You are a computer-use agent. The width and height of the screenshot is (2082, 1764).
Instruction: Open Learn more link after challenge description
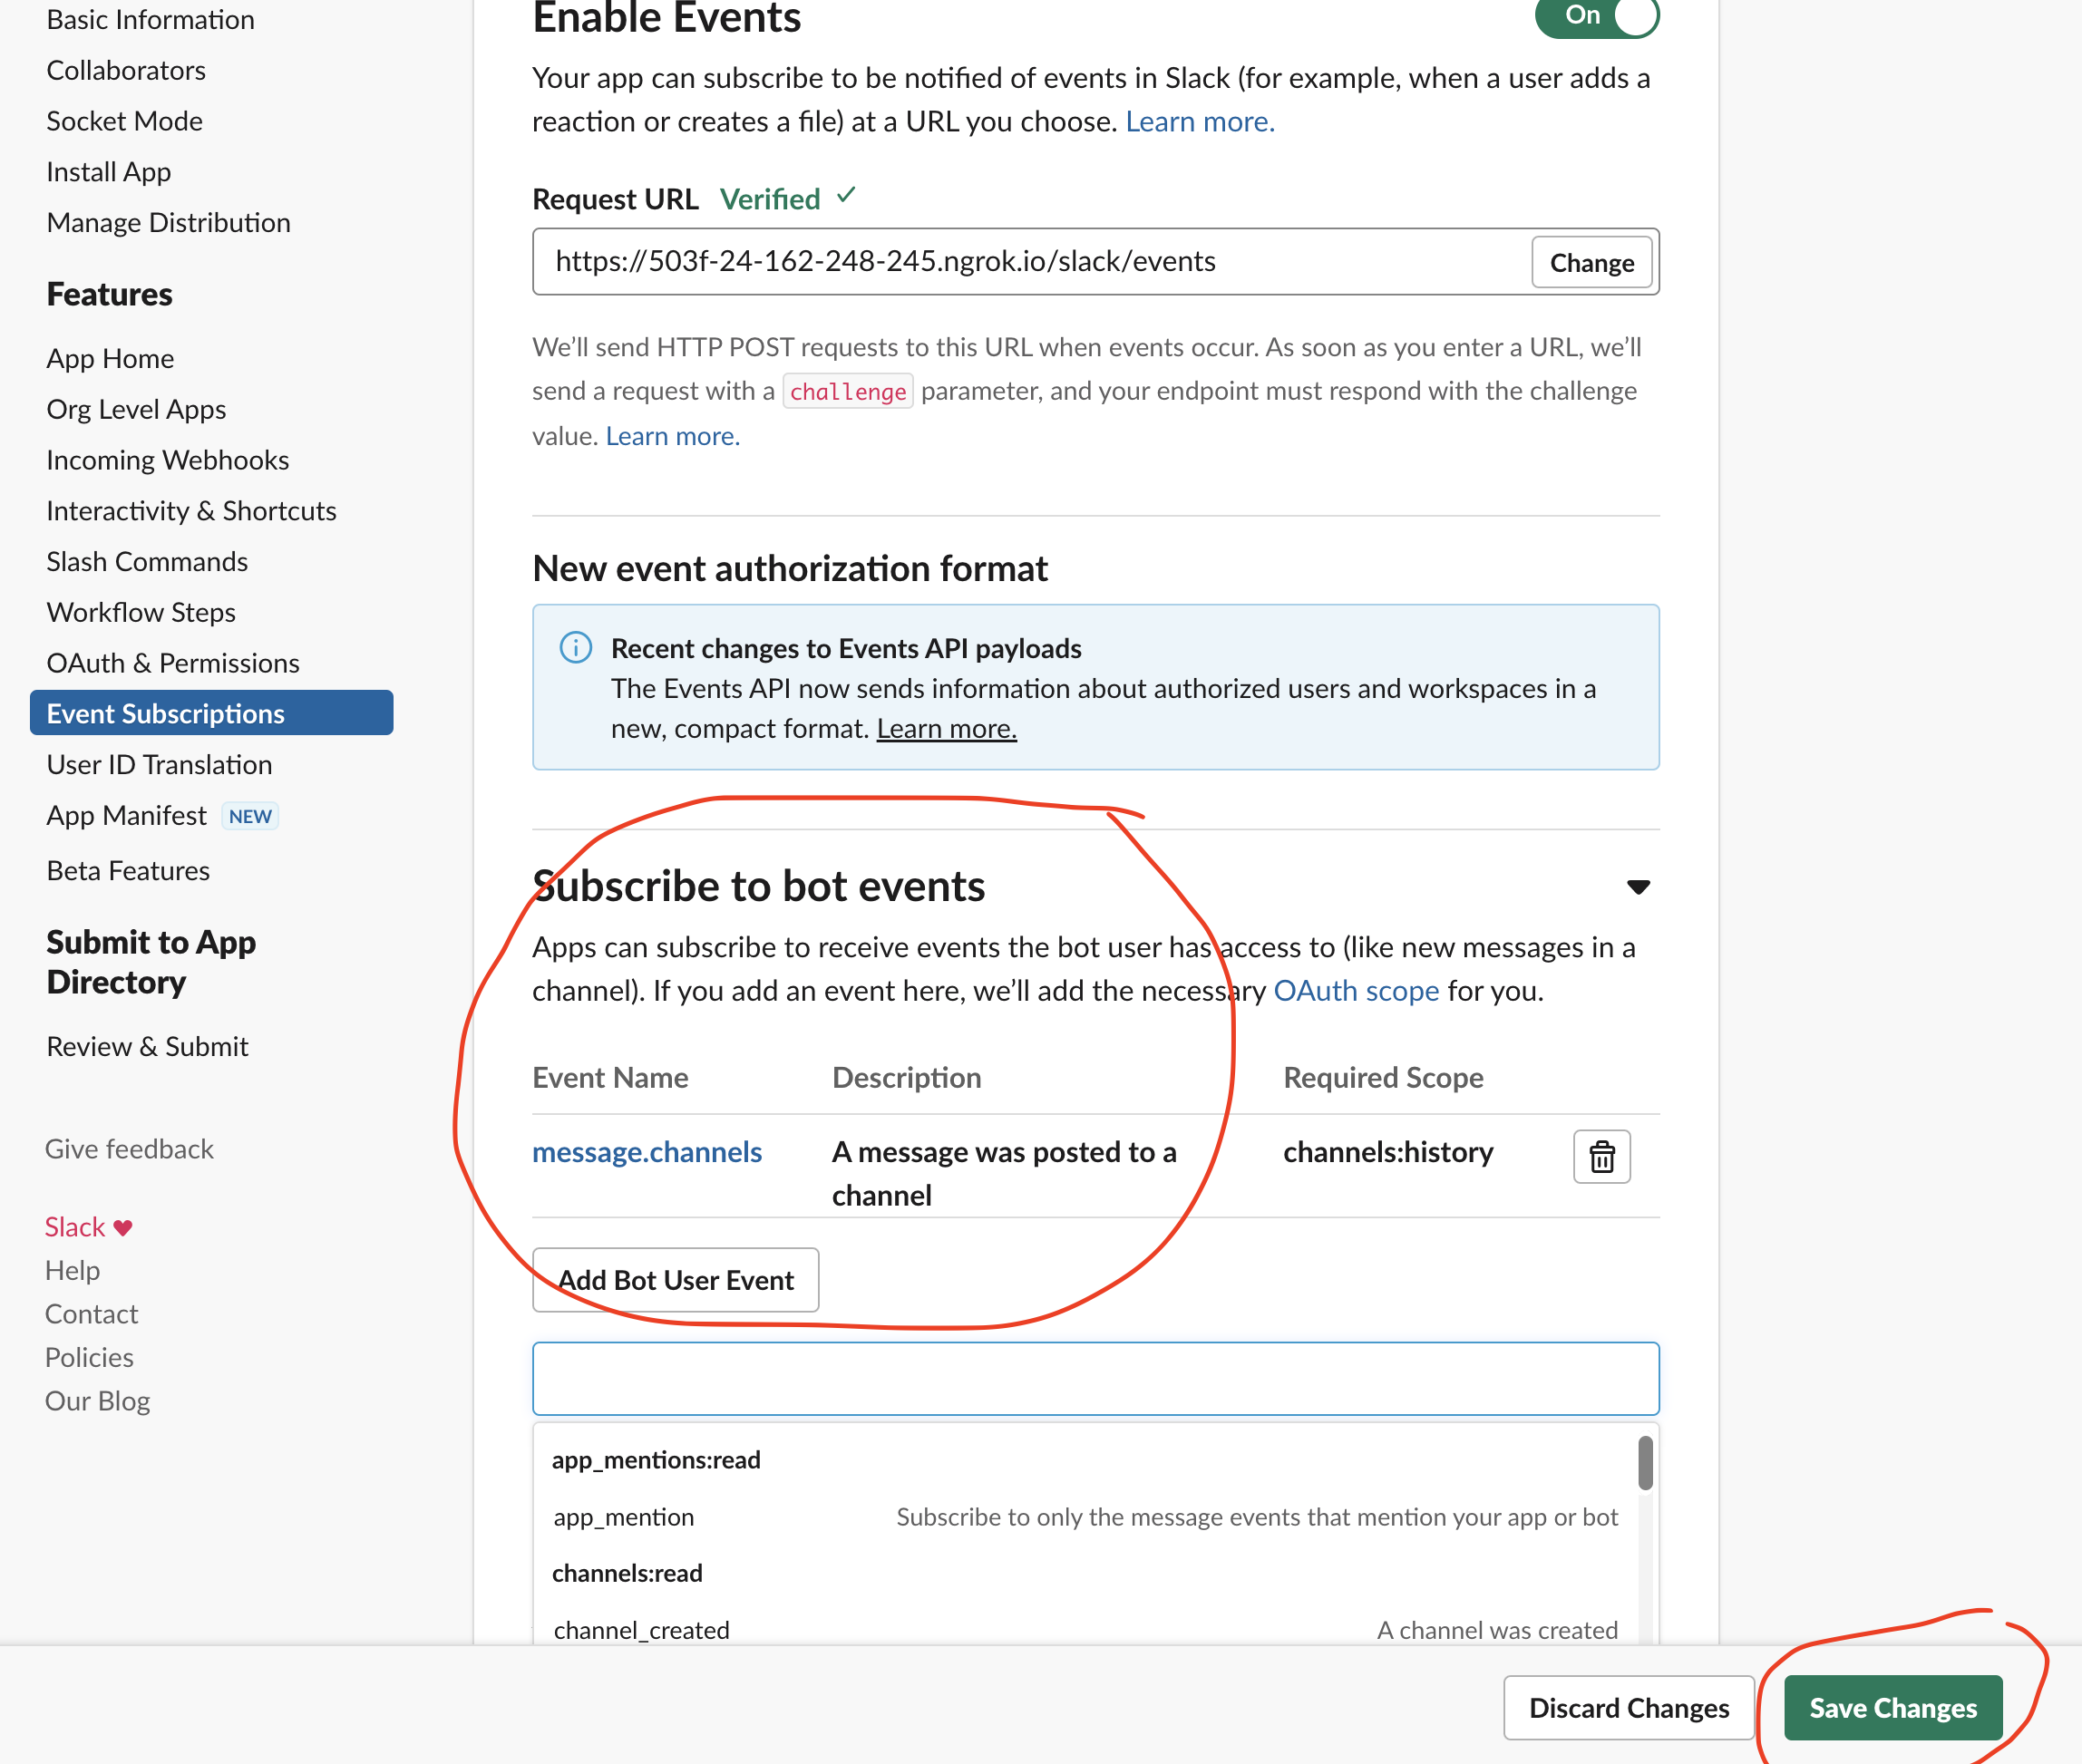tap(672, 436)
